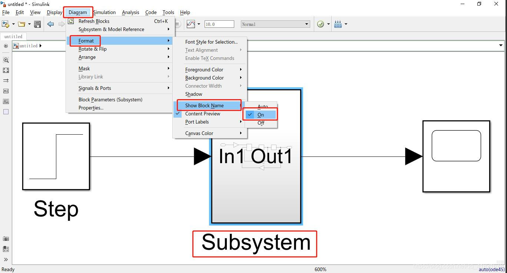
Task: Open Subsystem & Model Reference submenu
Action: pyautogui.click(x=119, y=29)
